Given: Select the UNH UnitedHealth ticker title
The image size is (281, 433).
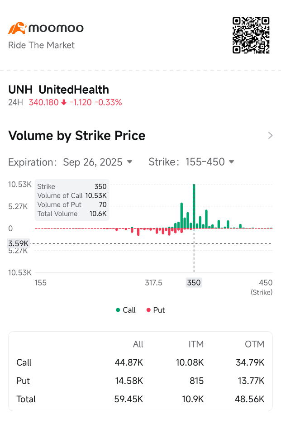Looking at the screenshot, I should point(59,90).
